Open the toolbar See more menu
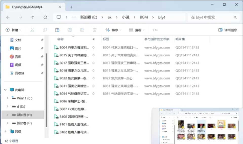 [155, 30]
